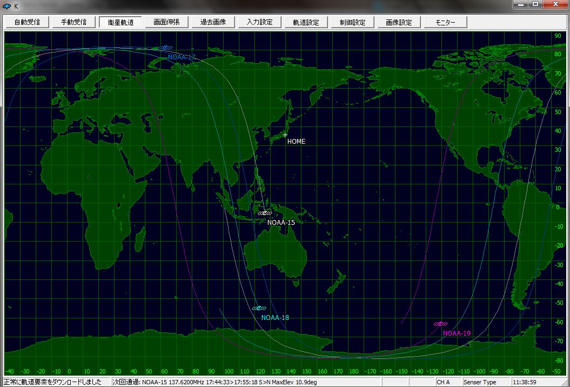Viewport: 570px width, 387px height.
Task: Click the -170 longitude label
Action: point(370,371)
